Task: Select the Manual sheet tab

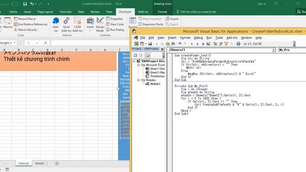Action: (23, 163)
